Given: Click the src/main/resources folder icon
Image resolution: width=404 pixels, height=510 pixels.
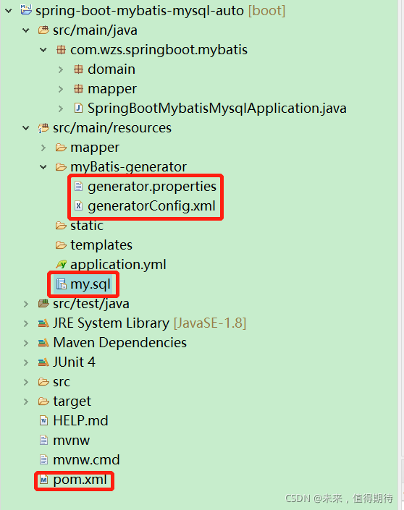Looking at the screenshot, I should pyautogui.click(x=43, y=128).
